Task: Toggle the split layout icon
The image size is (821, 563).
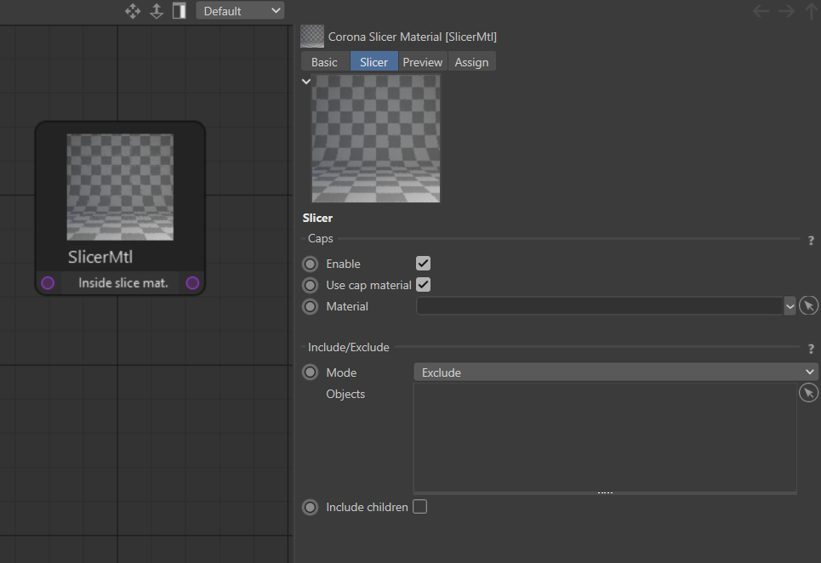Action: pos(179,11)
